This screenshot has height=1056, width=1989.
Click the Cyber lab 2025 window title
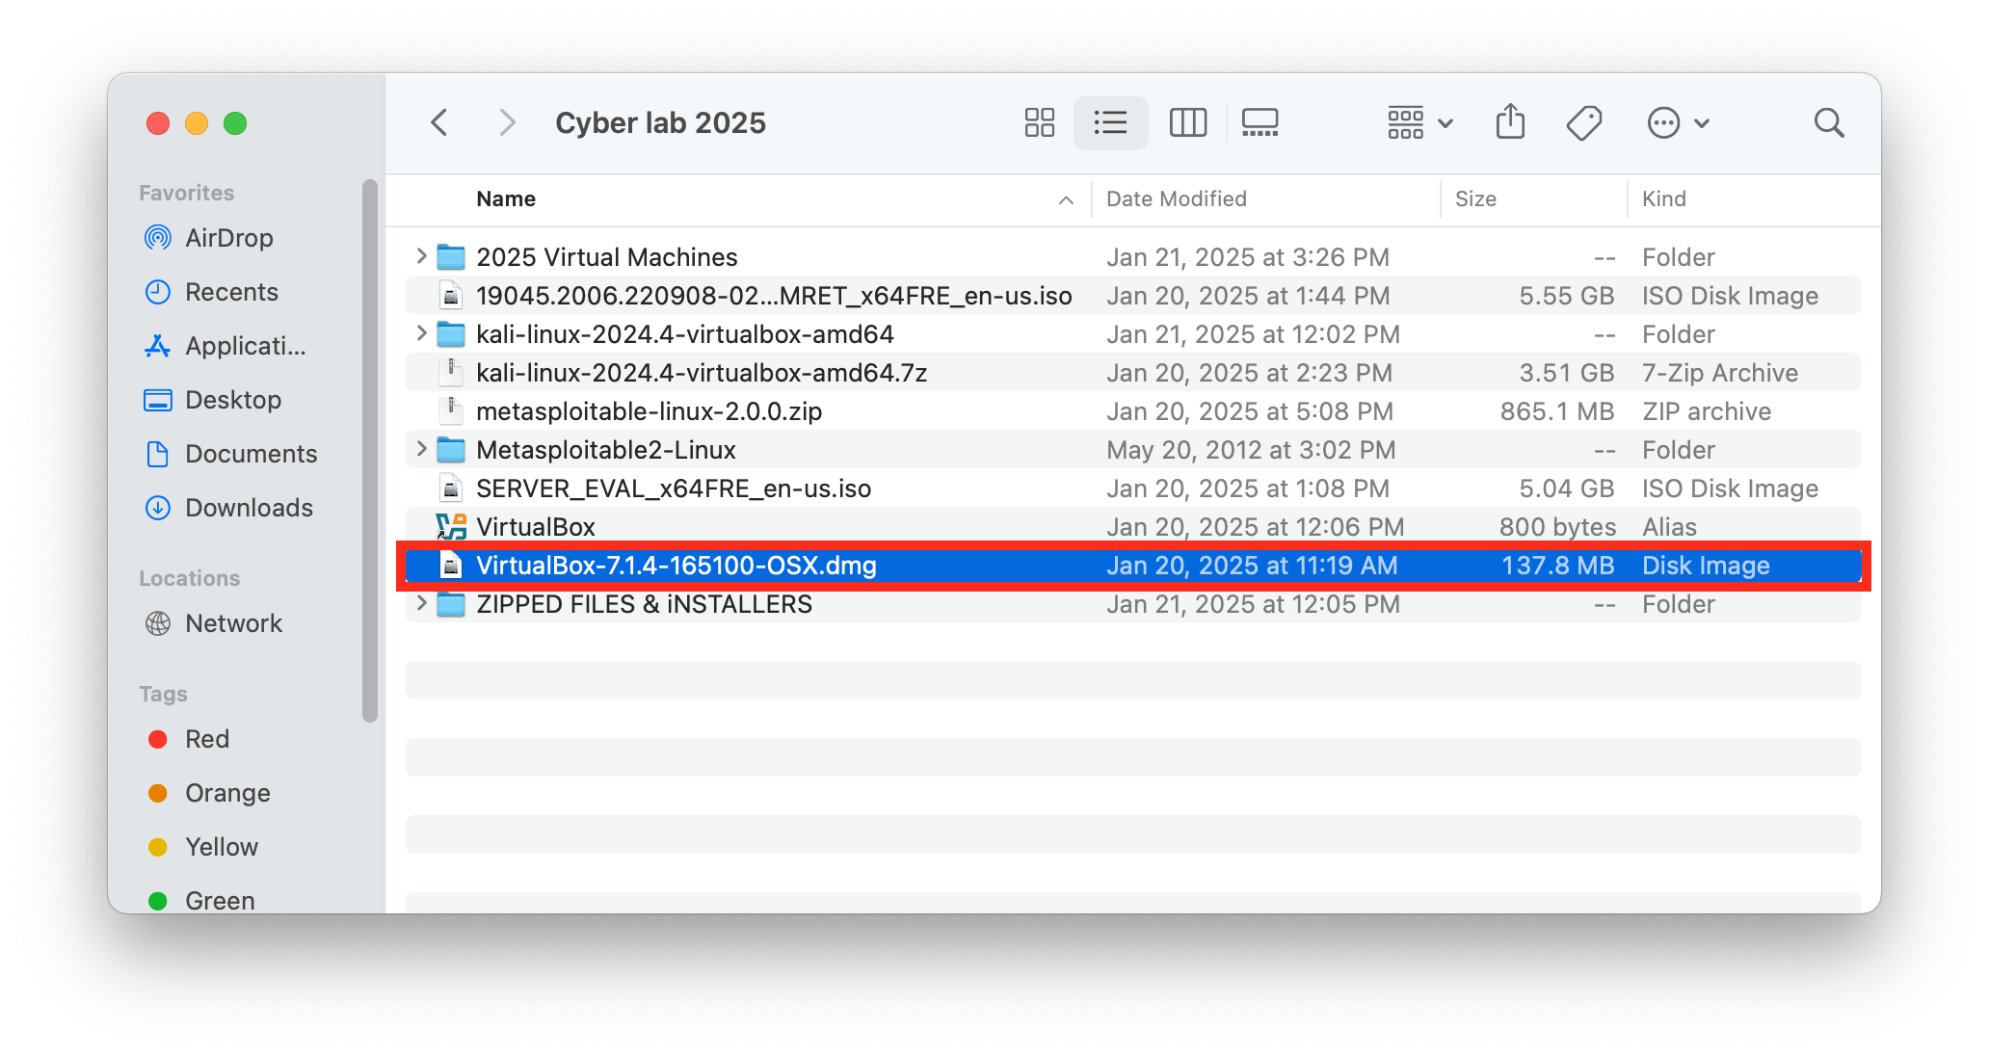pyautogui.click(x=660, y=122)
